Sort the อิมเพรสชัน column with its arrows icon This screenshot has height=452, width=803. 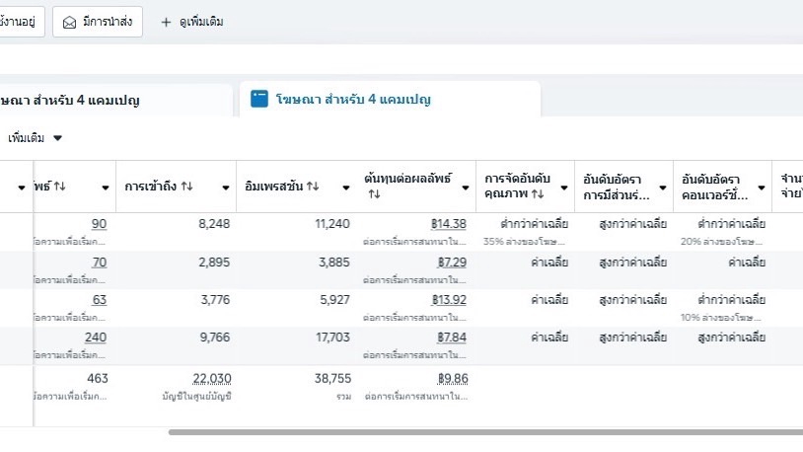click(x=313, y=187)
